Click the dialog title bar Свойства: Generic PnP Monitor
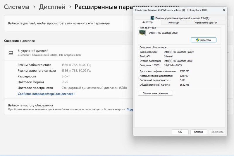This screenshot has height=156, width=234. coord(175,10)
